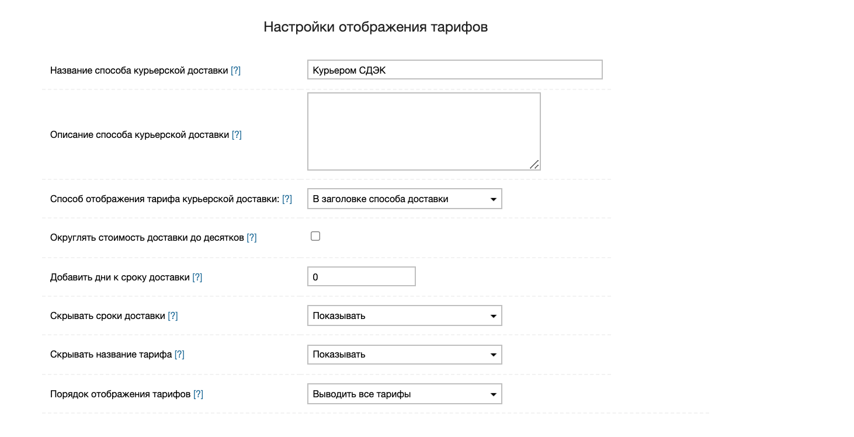854x437 pixels.
Task: Open help for courier delivery name field
Action: 235,70
